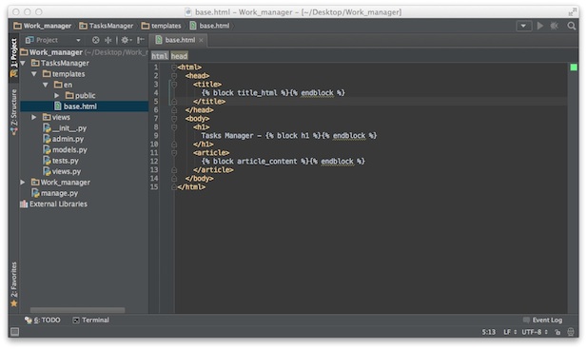Open the Terminal tool window
The image size is (587, 349).
(x=91, y=320)
